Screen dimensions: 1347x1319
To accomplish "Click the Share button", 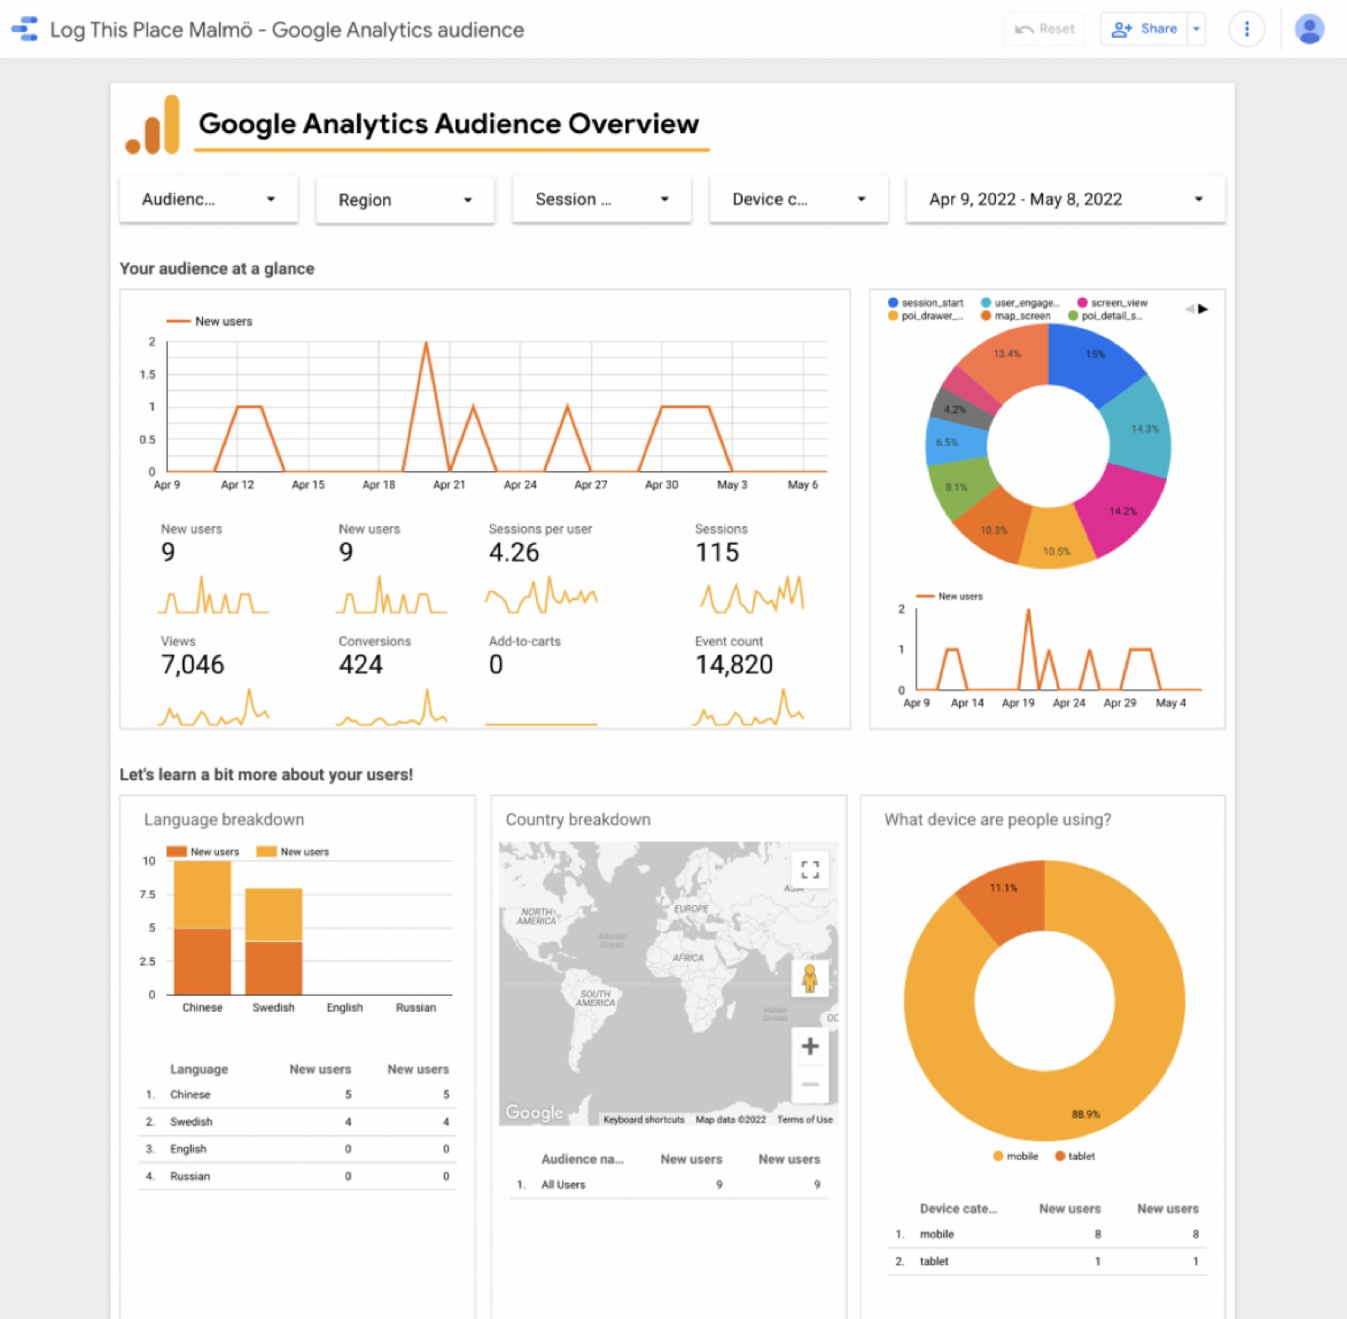I will pyautogui.click(x=1144, y=29).
